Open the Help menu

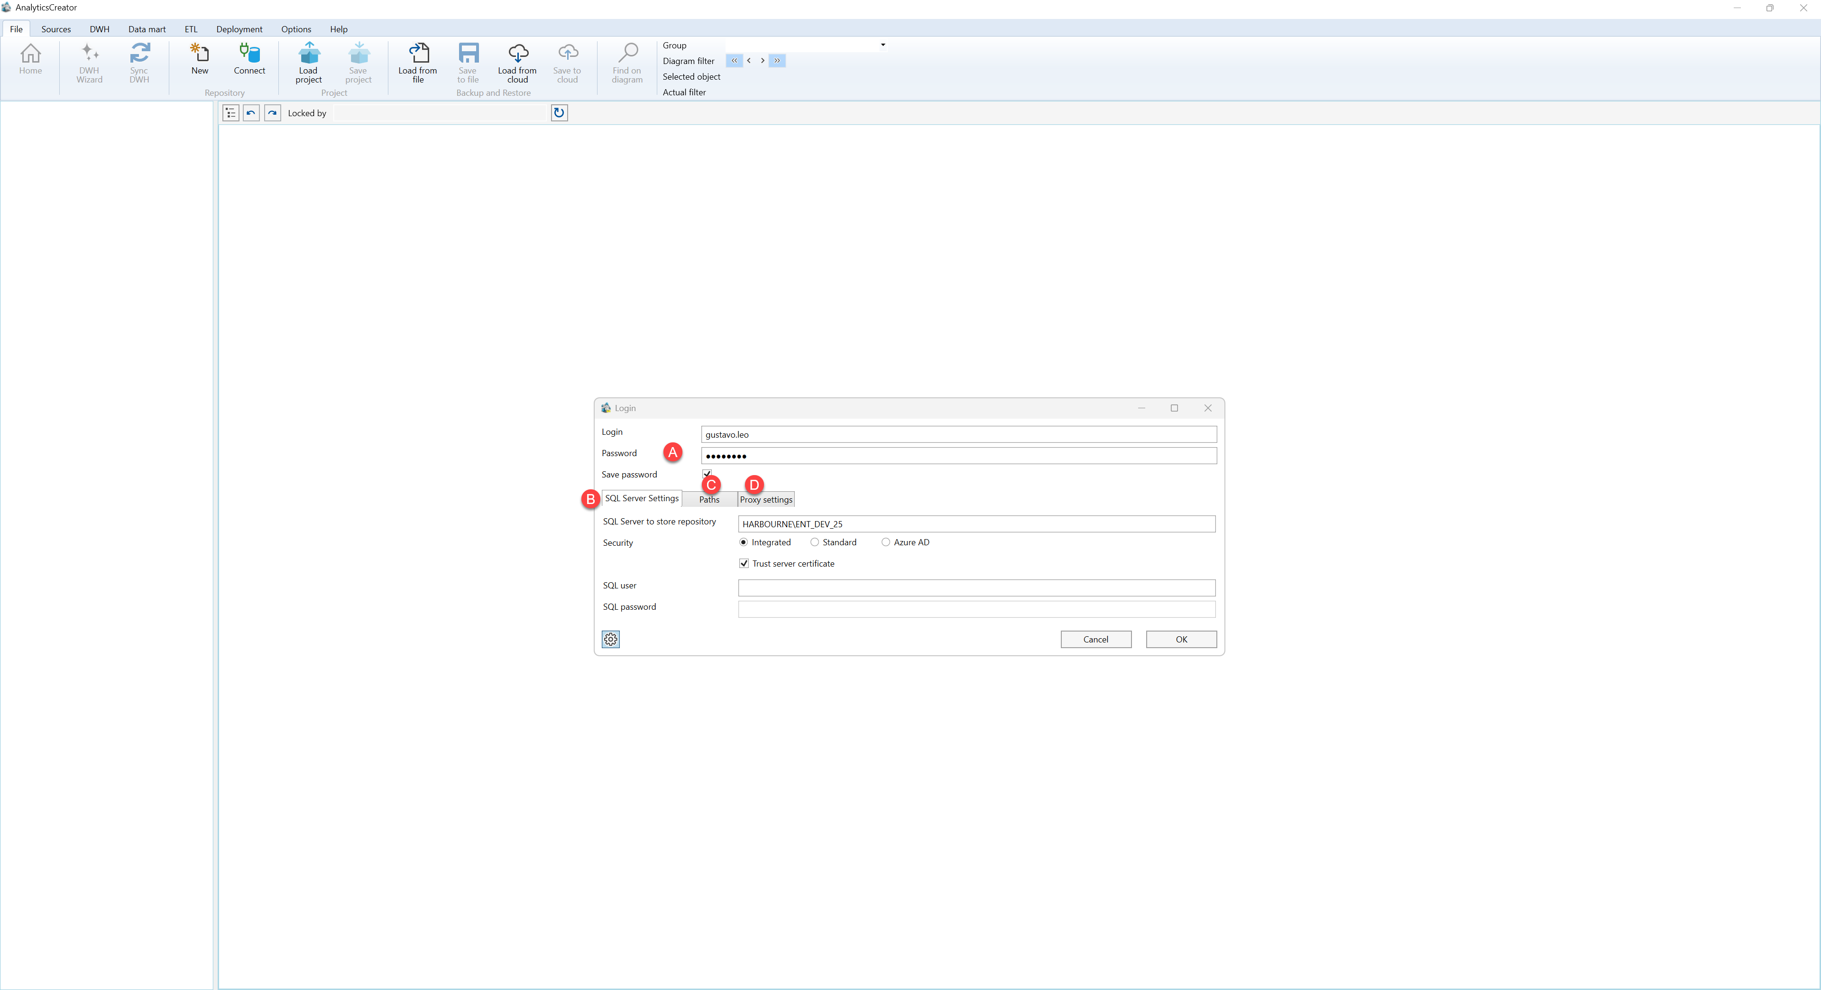point(339,29)
